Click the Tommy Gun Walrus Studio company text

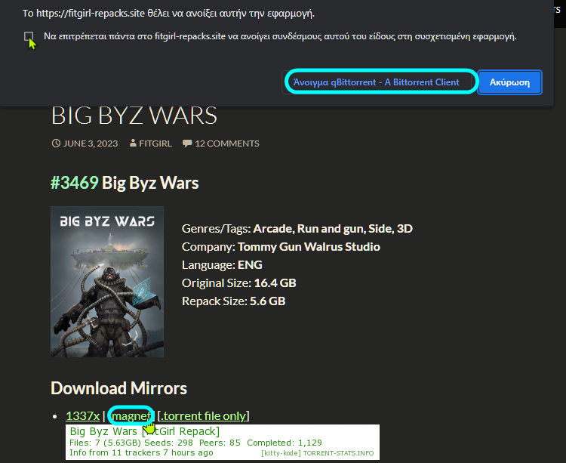[x=309, y=247]
